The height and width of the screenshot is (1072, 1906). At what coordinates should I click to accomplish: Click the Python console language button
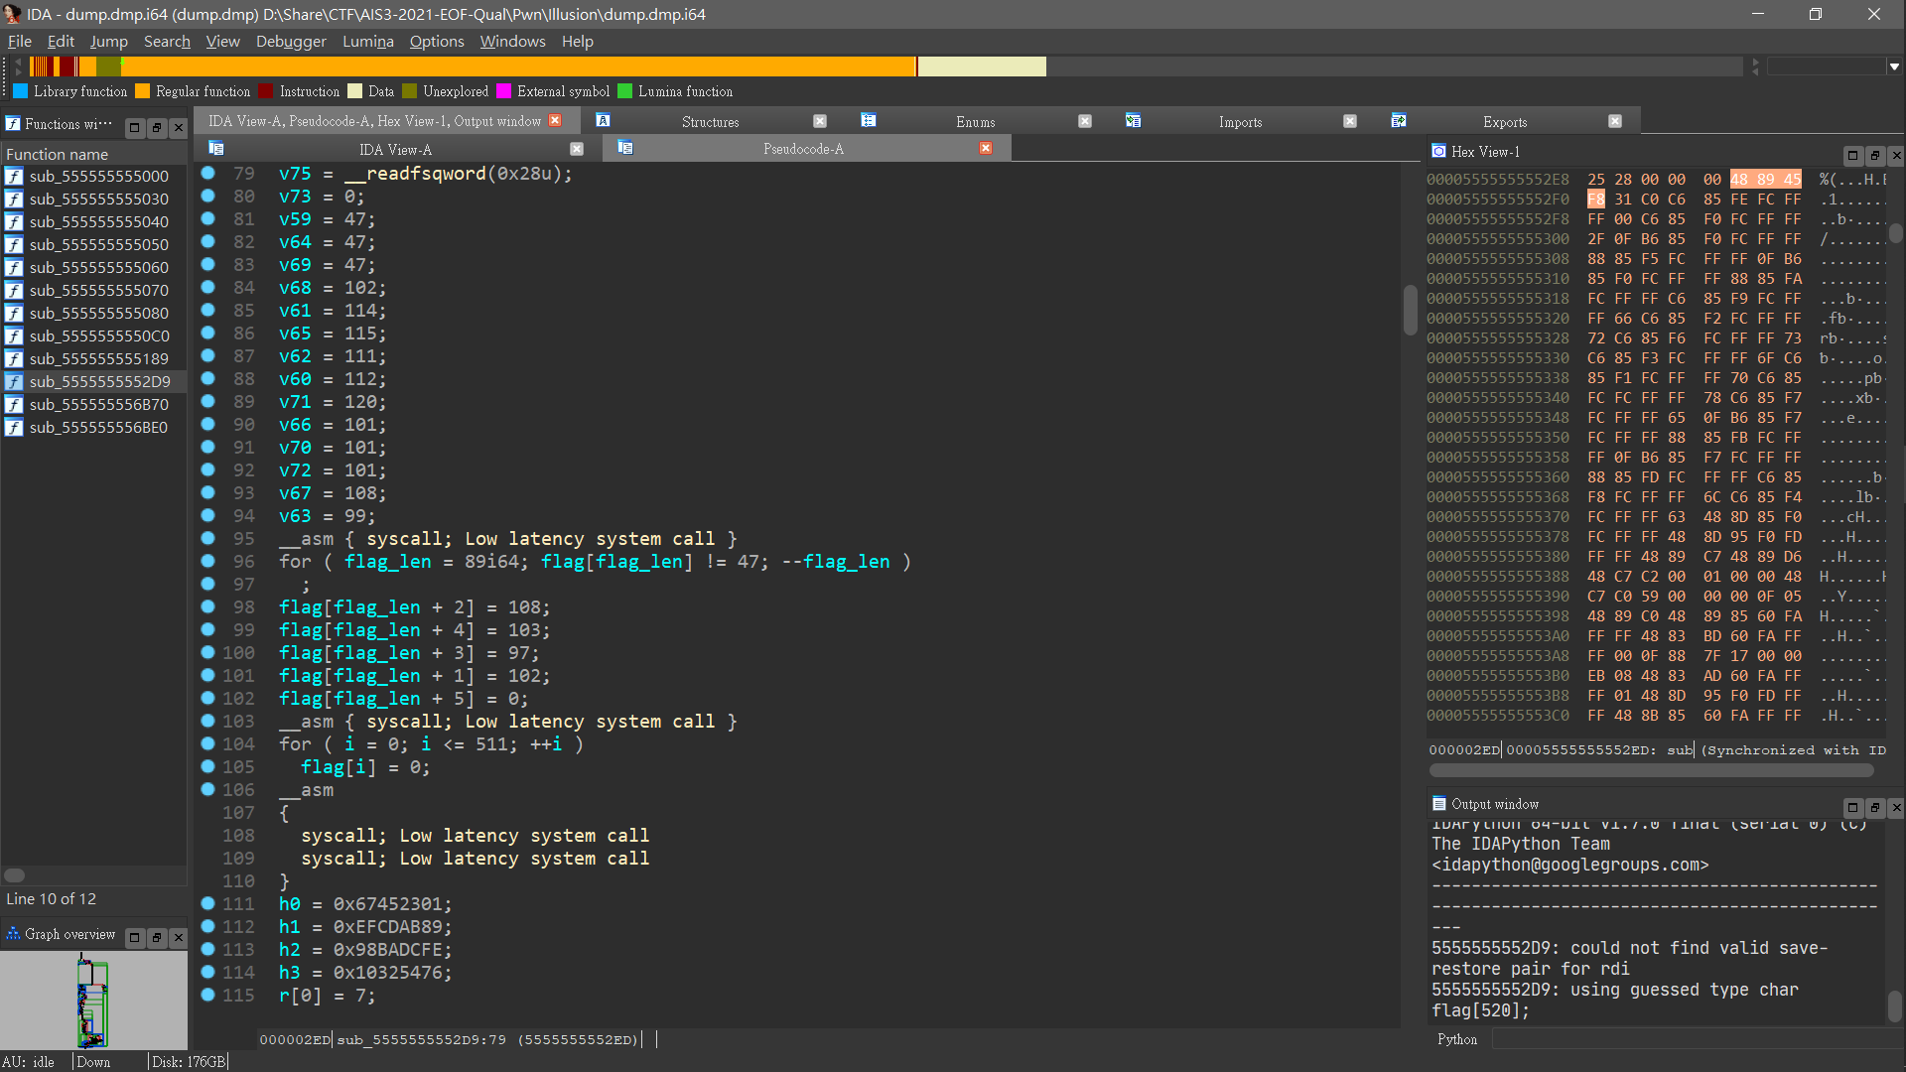point(1457,1039)
